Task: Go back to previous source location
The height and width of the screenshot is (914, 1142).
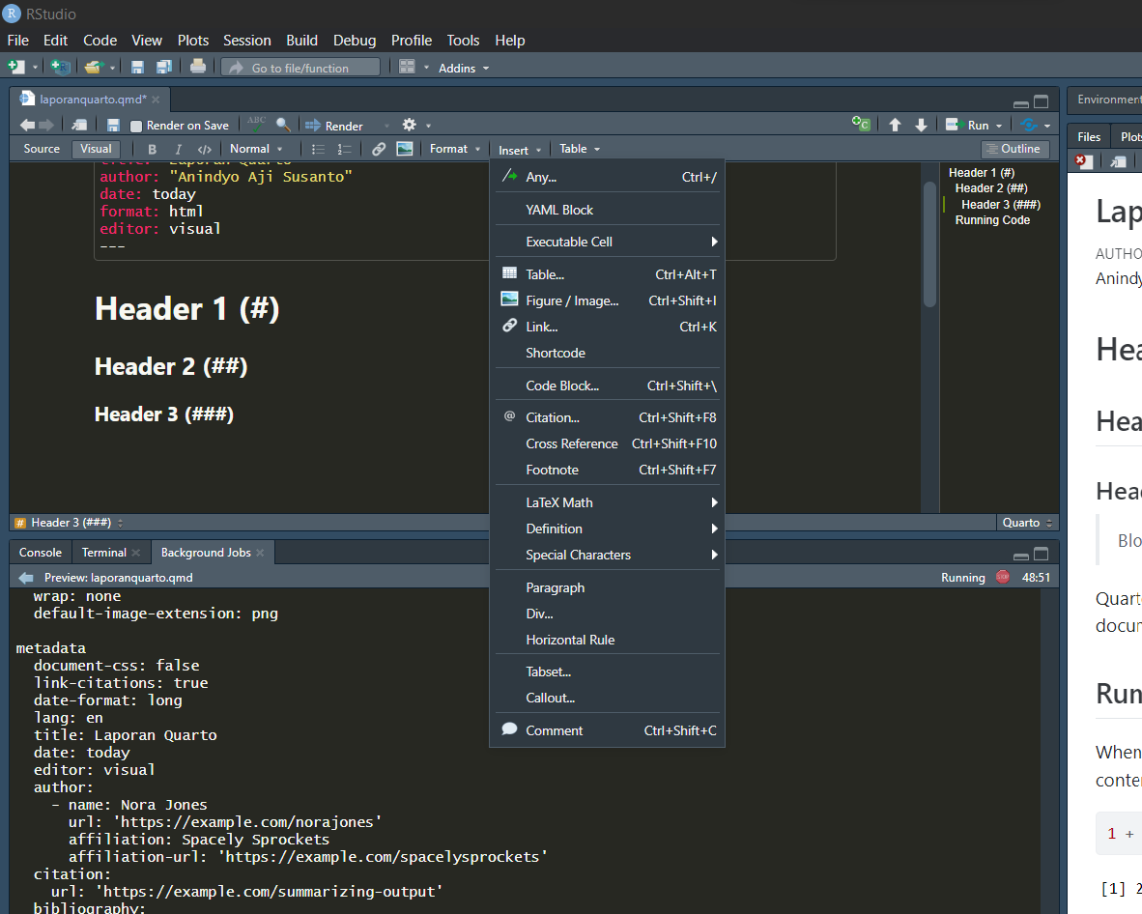Action: point(28,126)
